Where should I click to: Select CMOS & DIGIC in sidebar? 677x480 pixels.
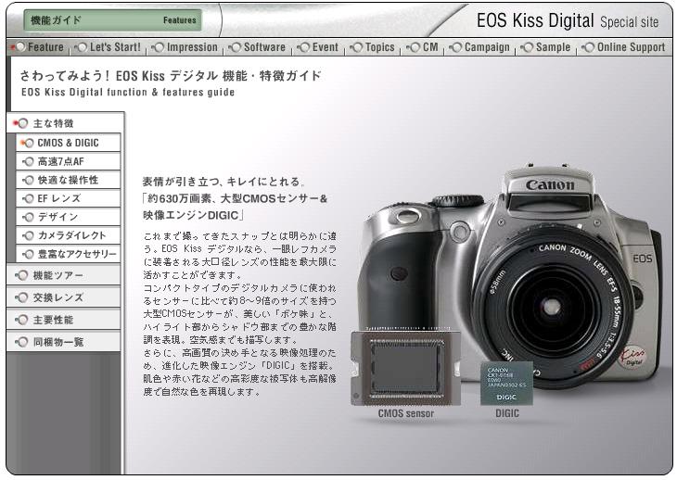[69, 143]
